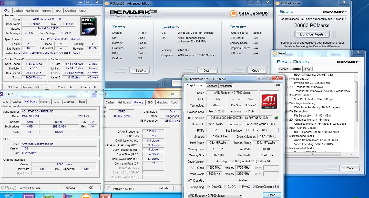Switch to the Sensors tab in GPU-Z

click(x=212, y=86)
